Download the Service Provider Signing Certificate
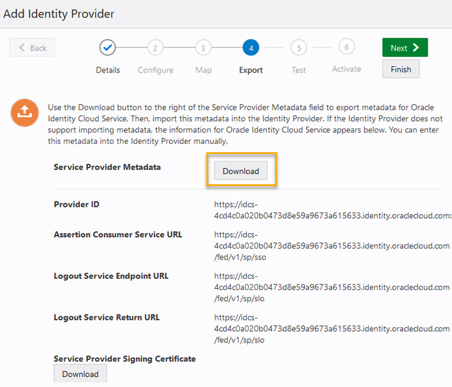The width and height of the screenshot is (452, 387). click(80, 374)
